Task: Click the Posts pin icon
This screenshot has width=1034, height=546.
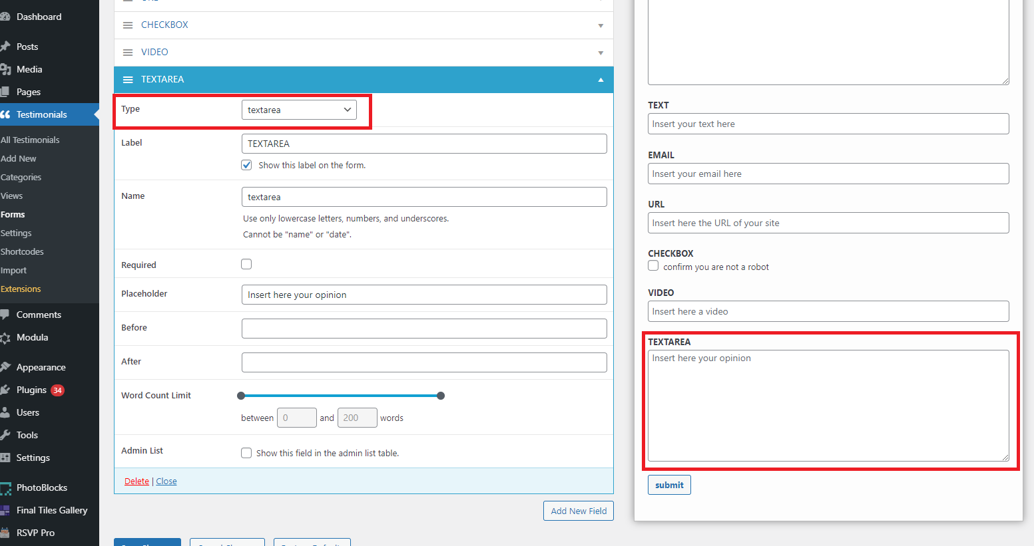Action: pyautogui.click(x=5, y=47)
